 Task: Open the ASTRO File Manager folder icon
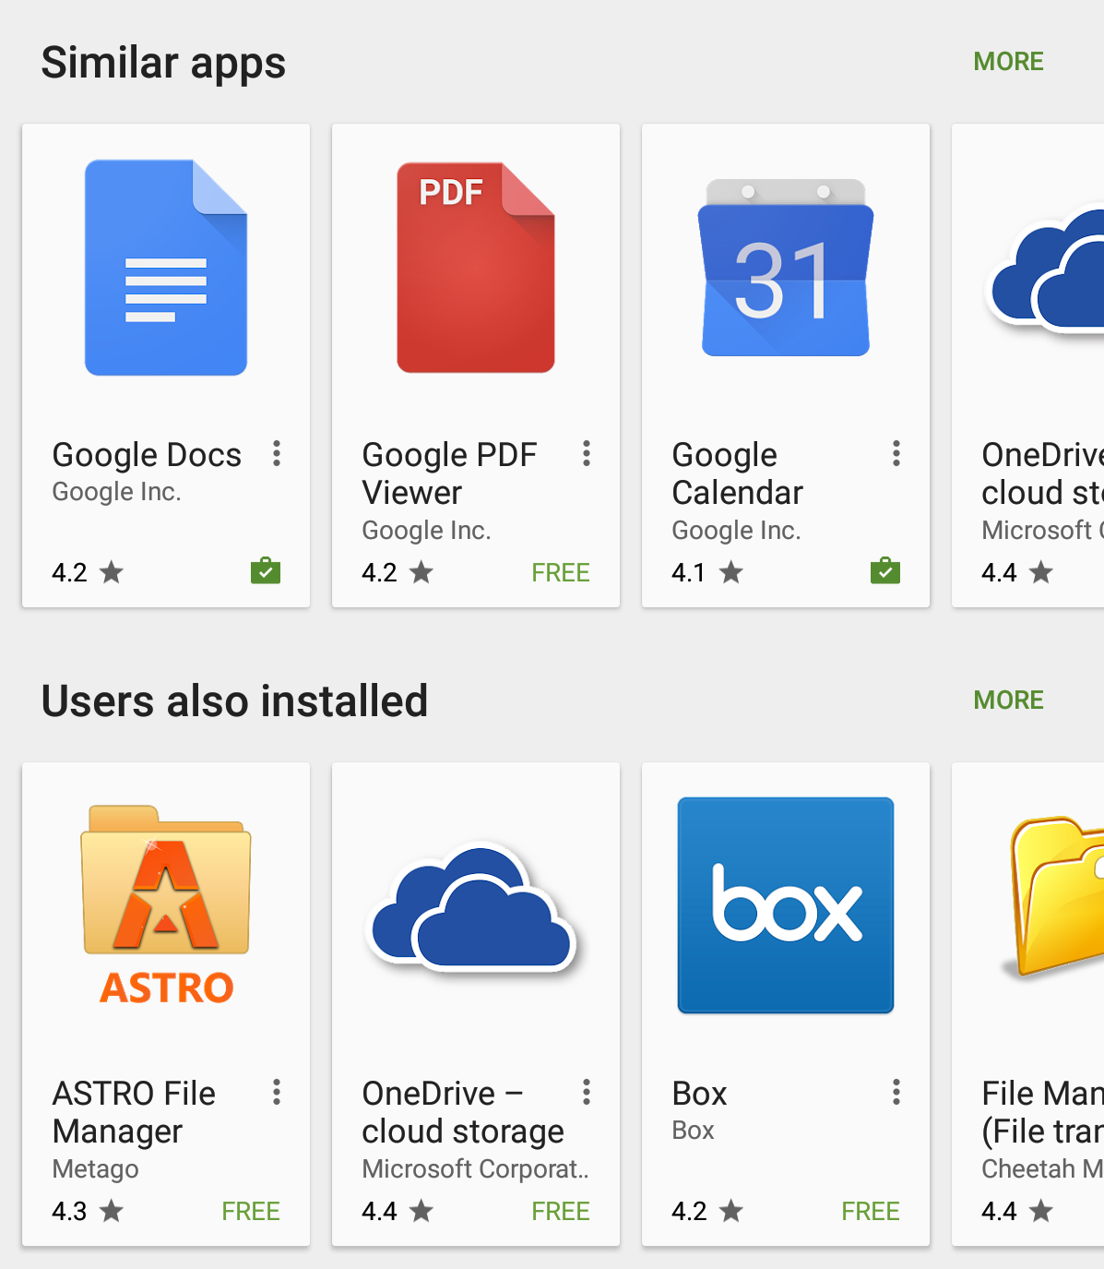[x=166, y=905]
